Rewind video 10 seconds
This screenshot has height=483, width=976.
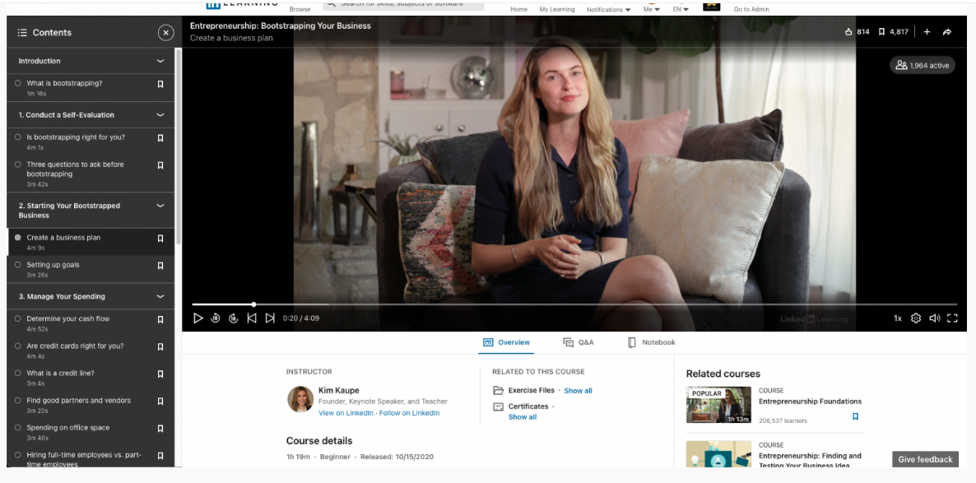pos(216,318)
